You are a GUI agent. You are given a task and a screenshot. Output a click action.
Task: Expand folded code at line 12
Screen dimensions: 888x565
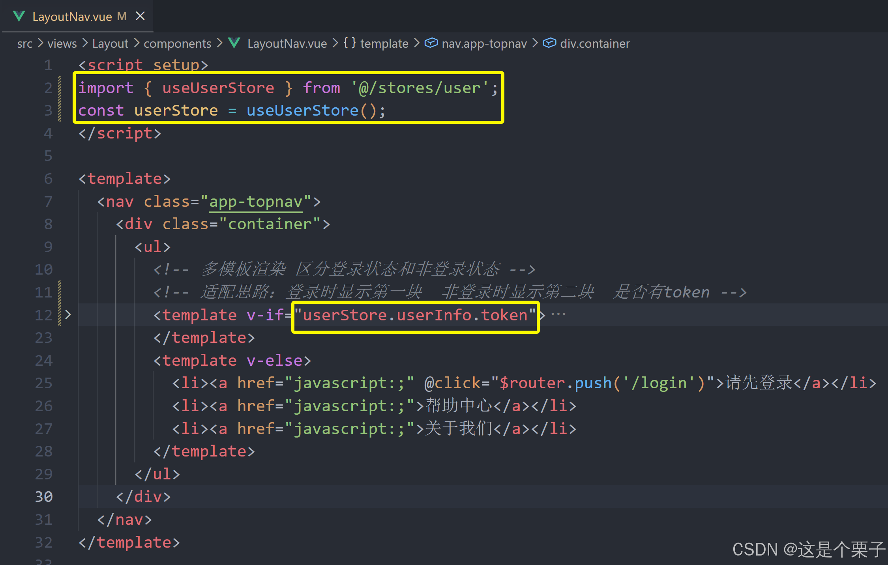tap(68, 315)
